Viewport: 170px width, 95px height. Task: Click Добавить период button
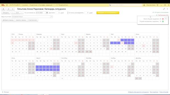point(8,20)
